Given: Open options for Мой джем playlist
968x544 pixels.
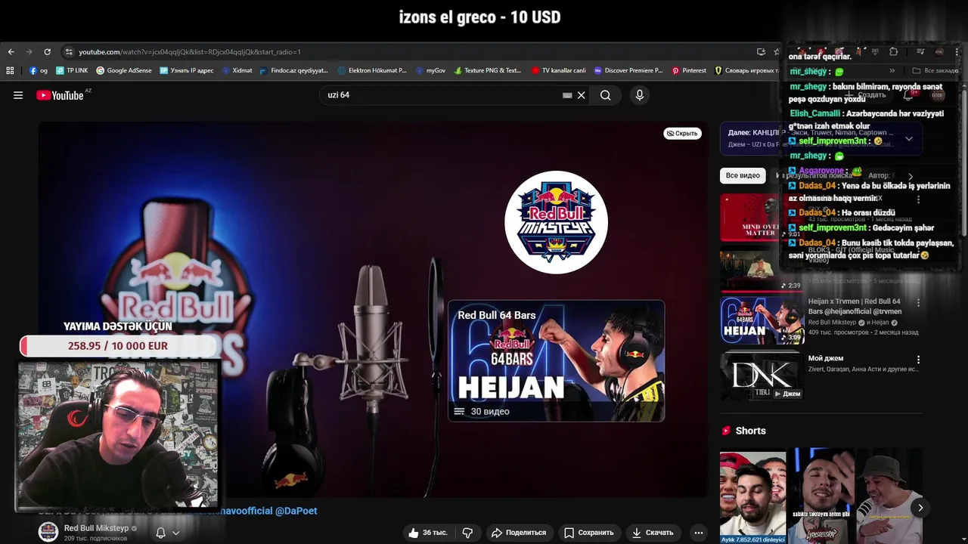Looking at the screenshot, I should tap(919, 360).
